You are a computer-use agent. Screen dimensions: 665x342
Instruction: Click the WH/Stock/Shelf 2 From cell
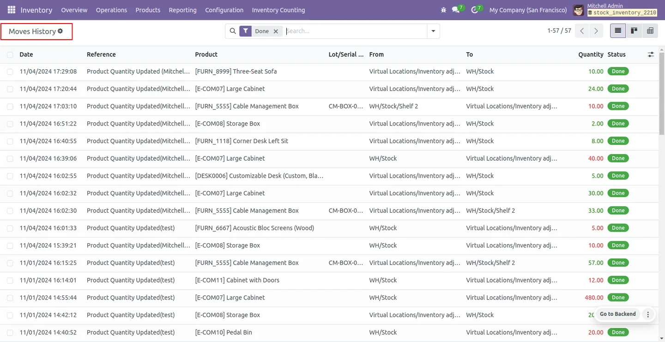coord(393,106)
